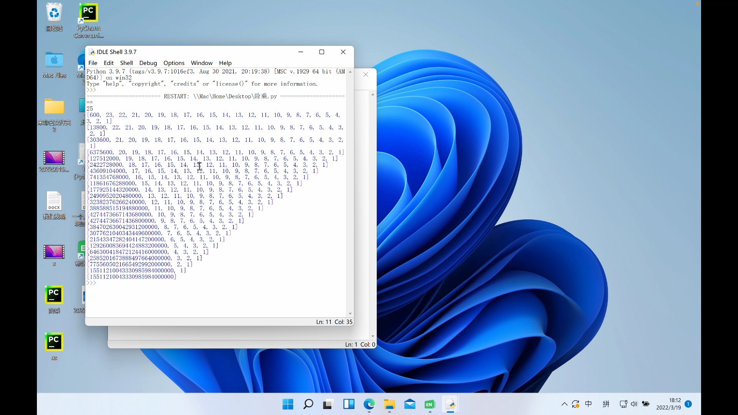Launch Microsoft Edge from the taskbar
The width and height of the screenshot is (738, 415).
tap(369, 404)
